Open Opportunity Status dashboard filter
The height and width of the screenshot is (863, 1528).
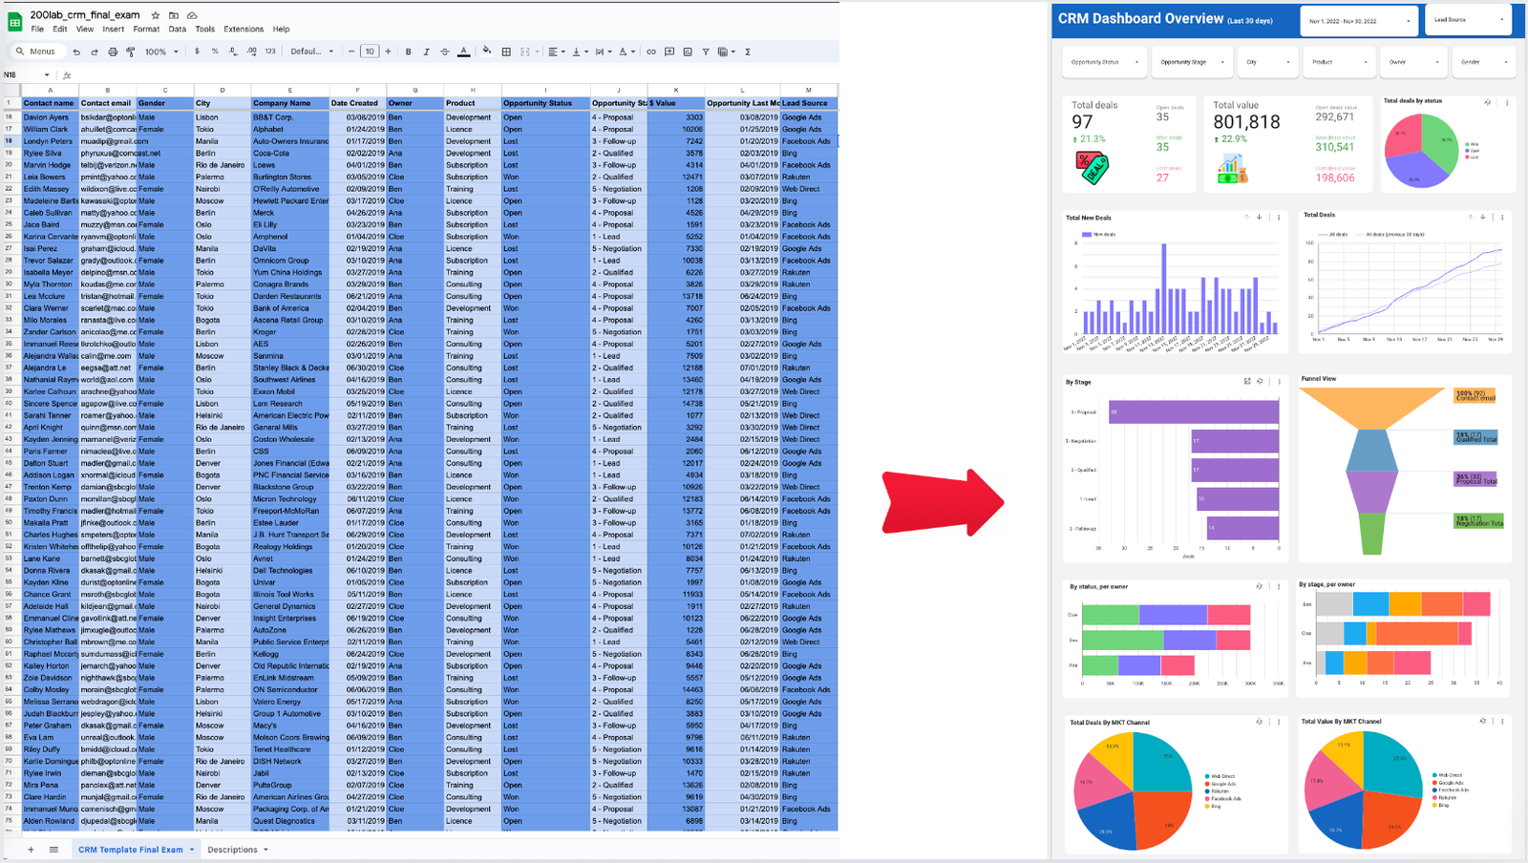(x=1104, y=62)
